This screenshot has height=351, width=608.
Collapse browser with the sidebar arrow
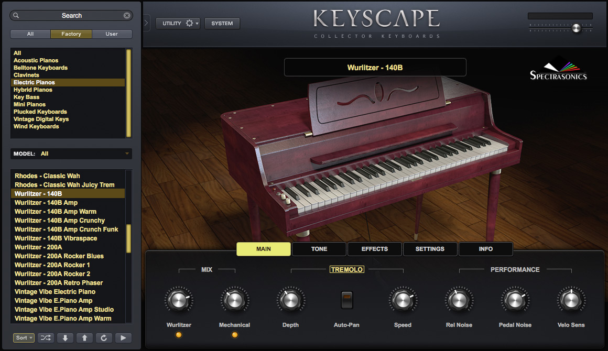[146, 23]
